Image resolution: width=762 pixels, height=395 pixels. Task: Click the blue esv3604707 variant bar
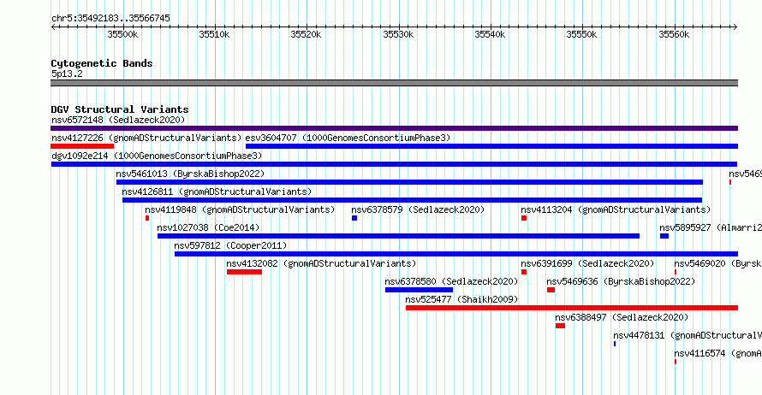click(x=491, y=146)
